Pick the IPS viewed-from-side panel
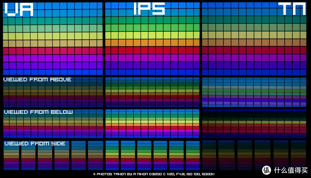This screenshot has width=311, height=178. pos(153,155)
